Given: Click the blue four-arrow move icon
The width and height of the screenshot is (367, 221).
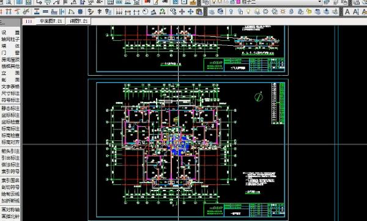Looking at the screenshot, I should point(190,12).
